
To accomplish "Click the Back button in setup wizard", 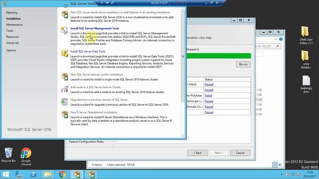I will pos(197,153).
